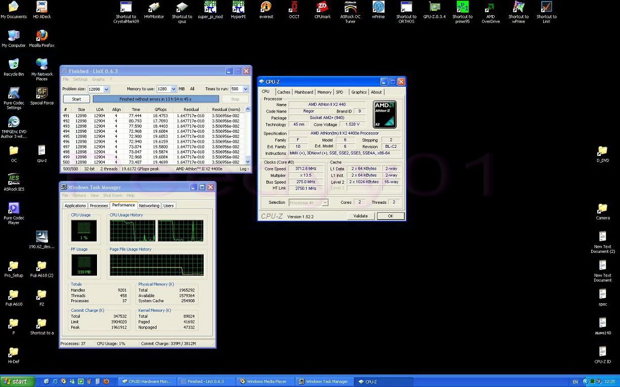620x387 pixels.
Task: Click All next to memory field
Action: click(192, 89)
